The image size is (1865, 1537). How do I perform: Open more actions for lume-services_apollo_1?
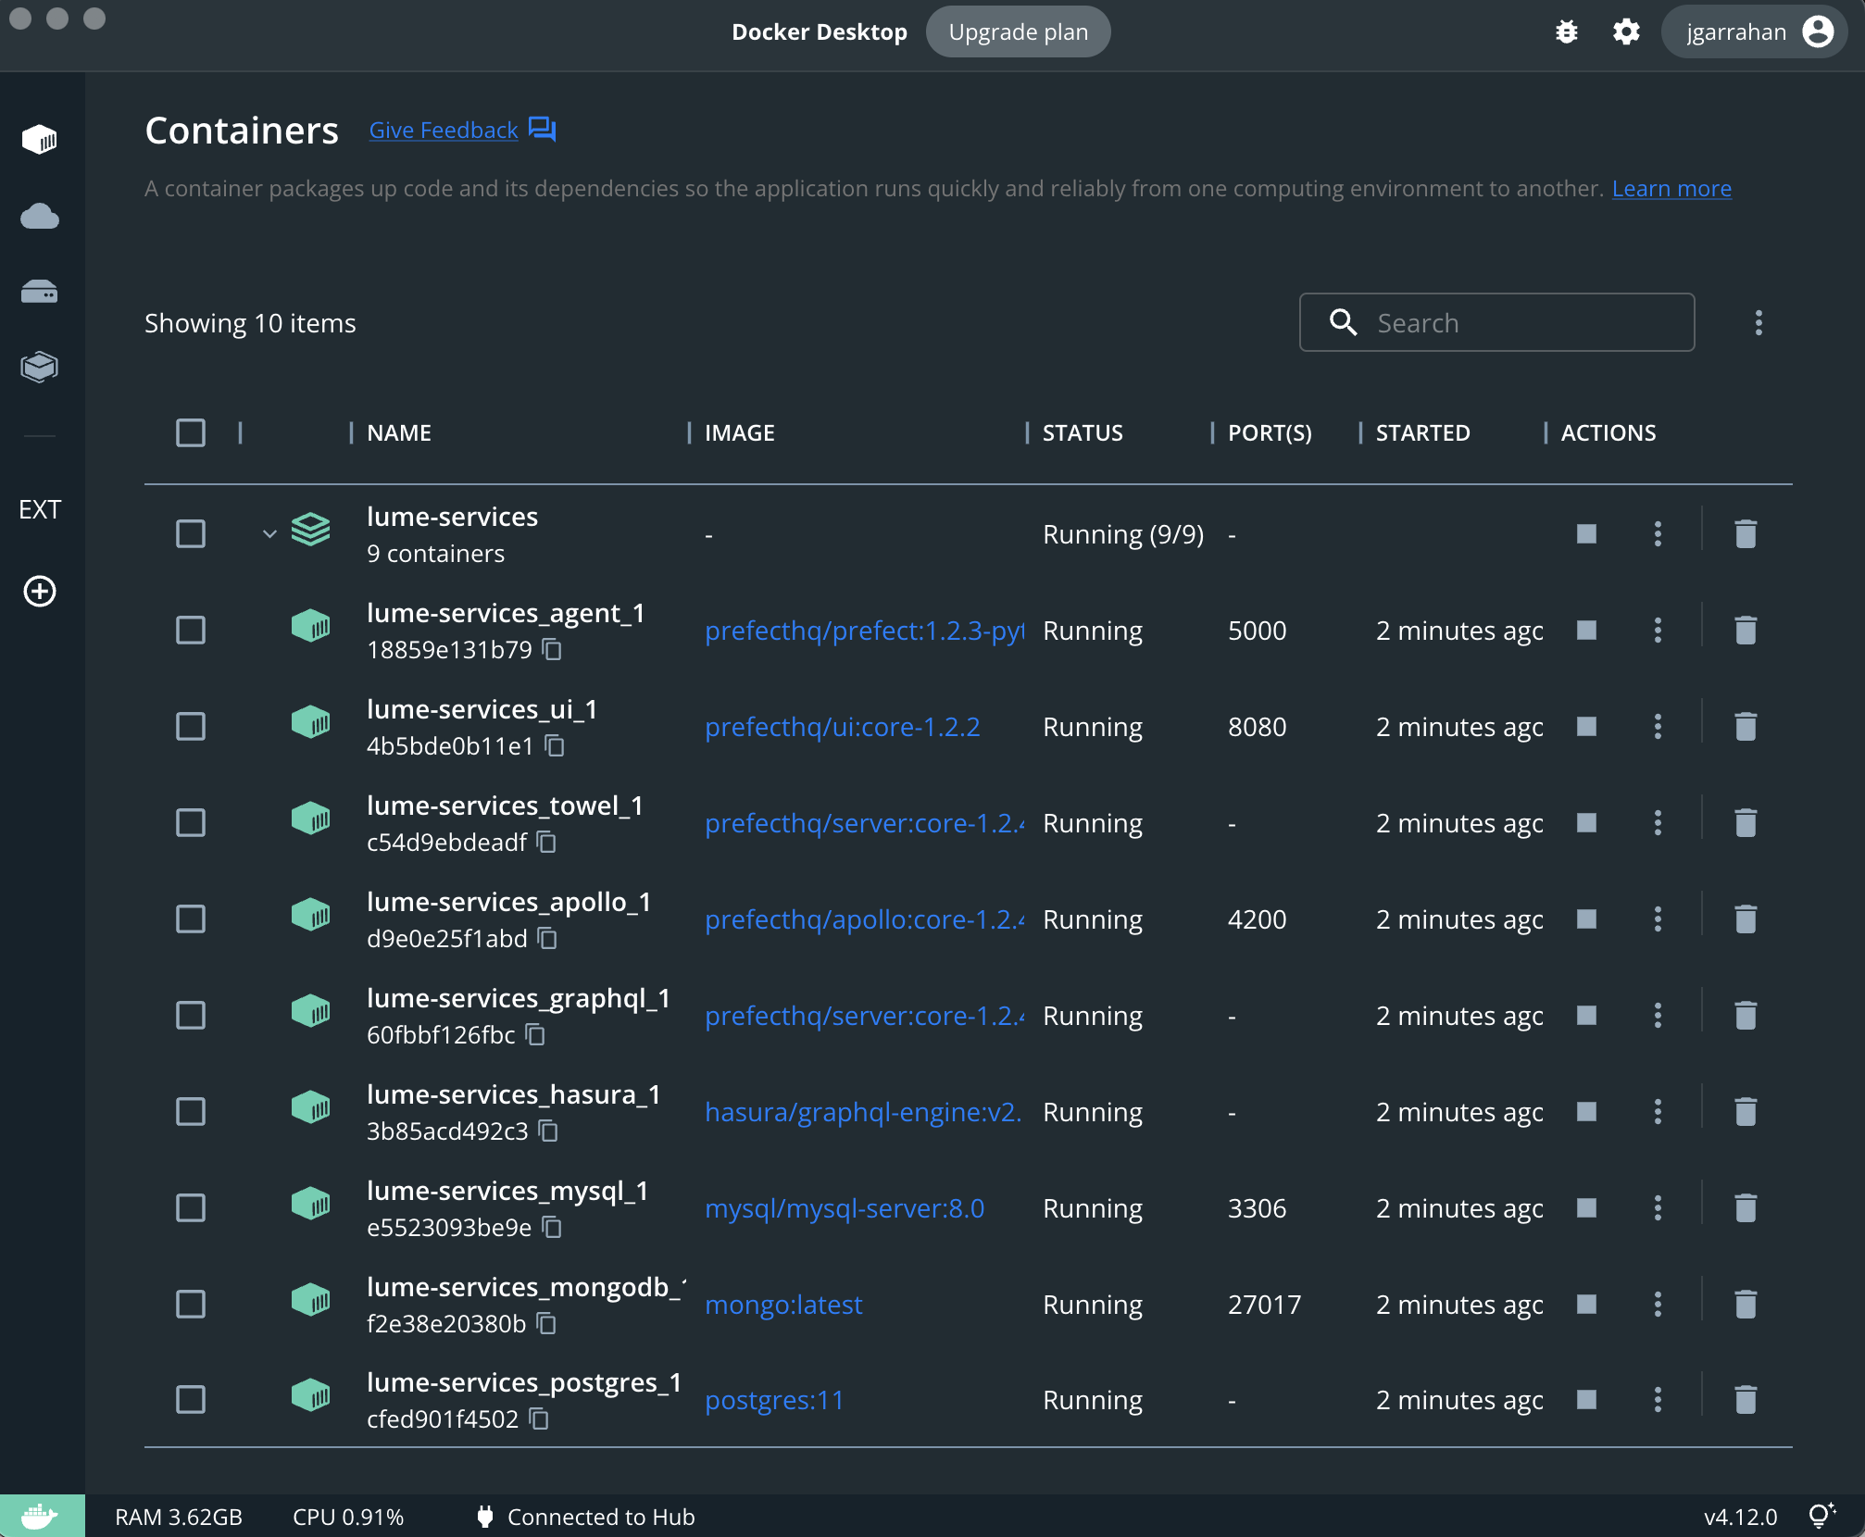1658,918
